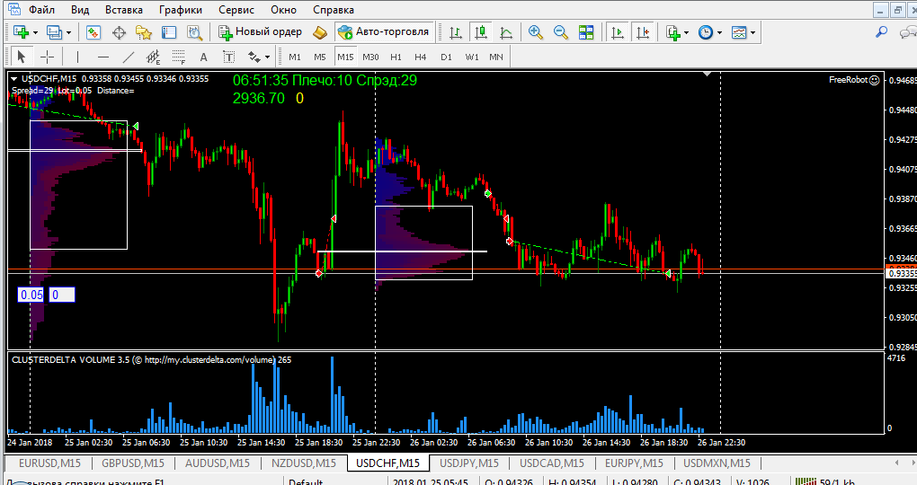Open the new chart dropdown arrow
This screenshot has width=917, height=485.
(x=35, y=32)
